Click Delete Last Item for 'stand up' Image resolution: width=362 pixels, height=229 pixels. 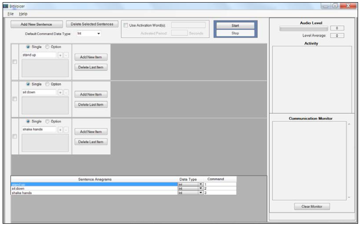point(91,67)
